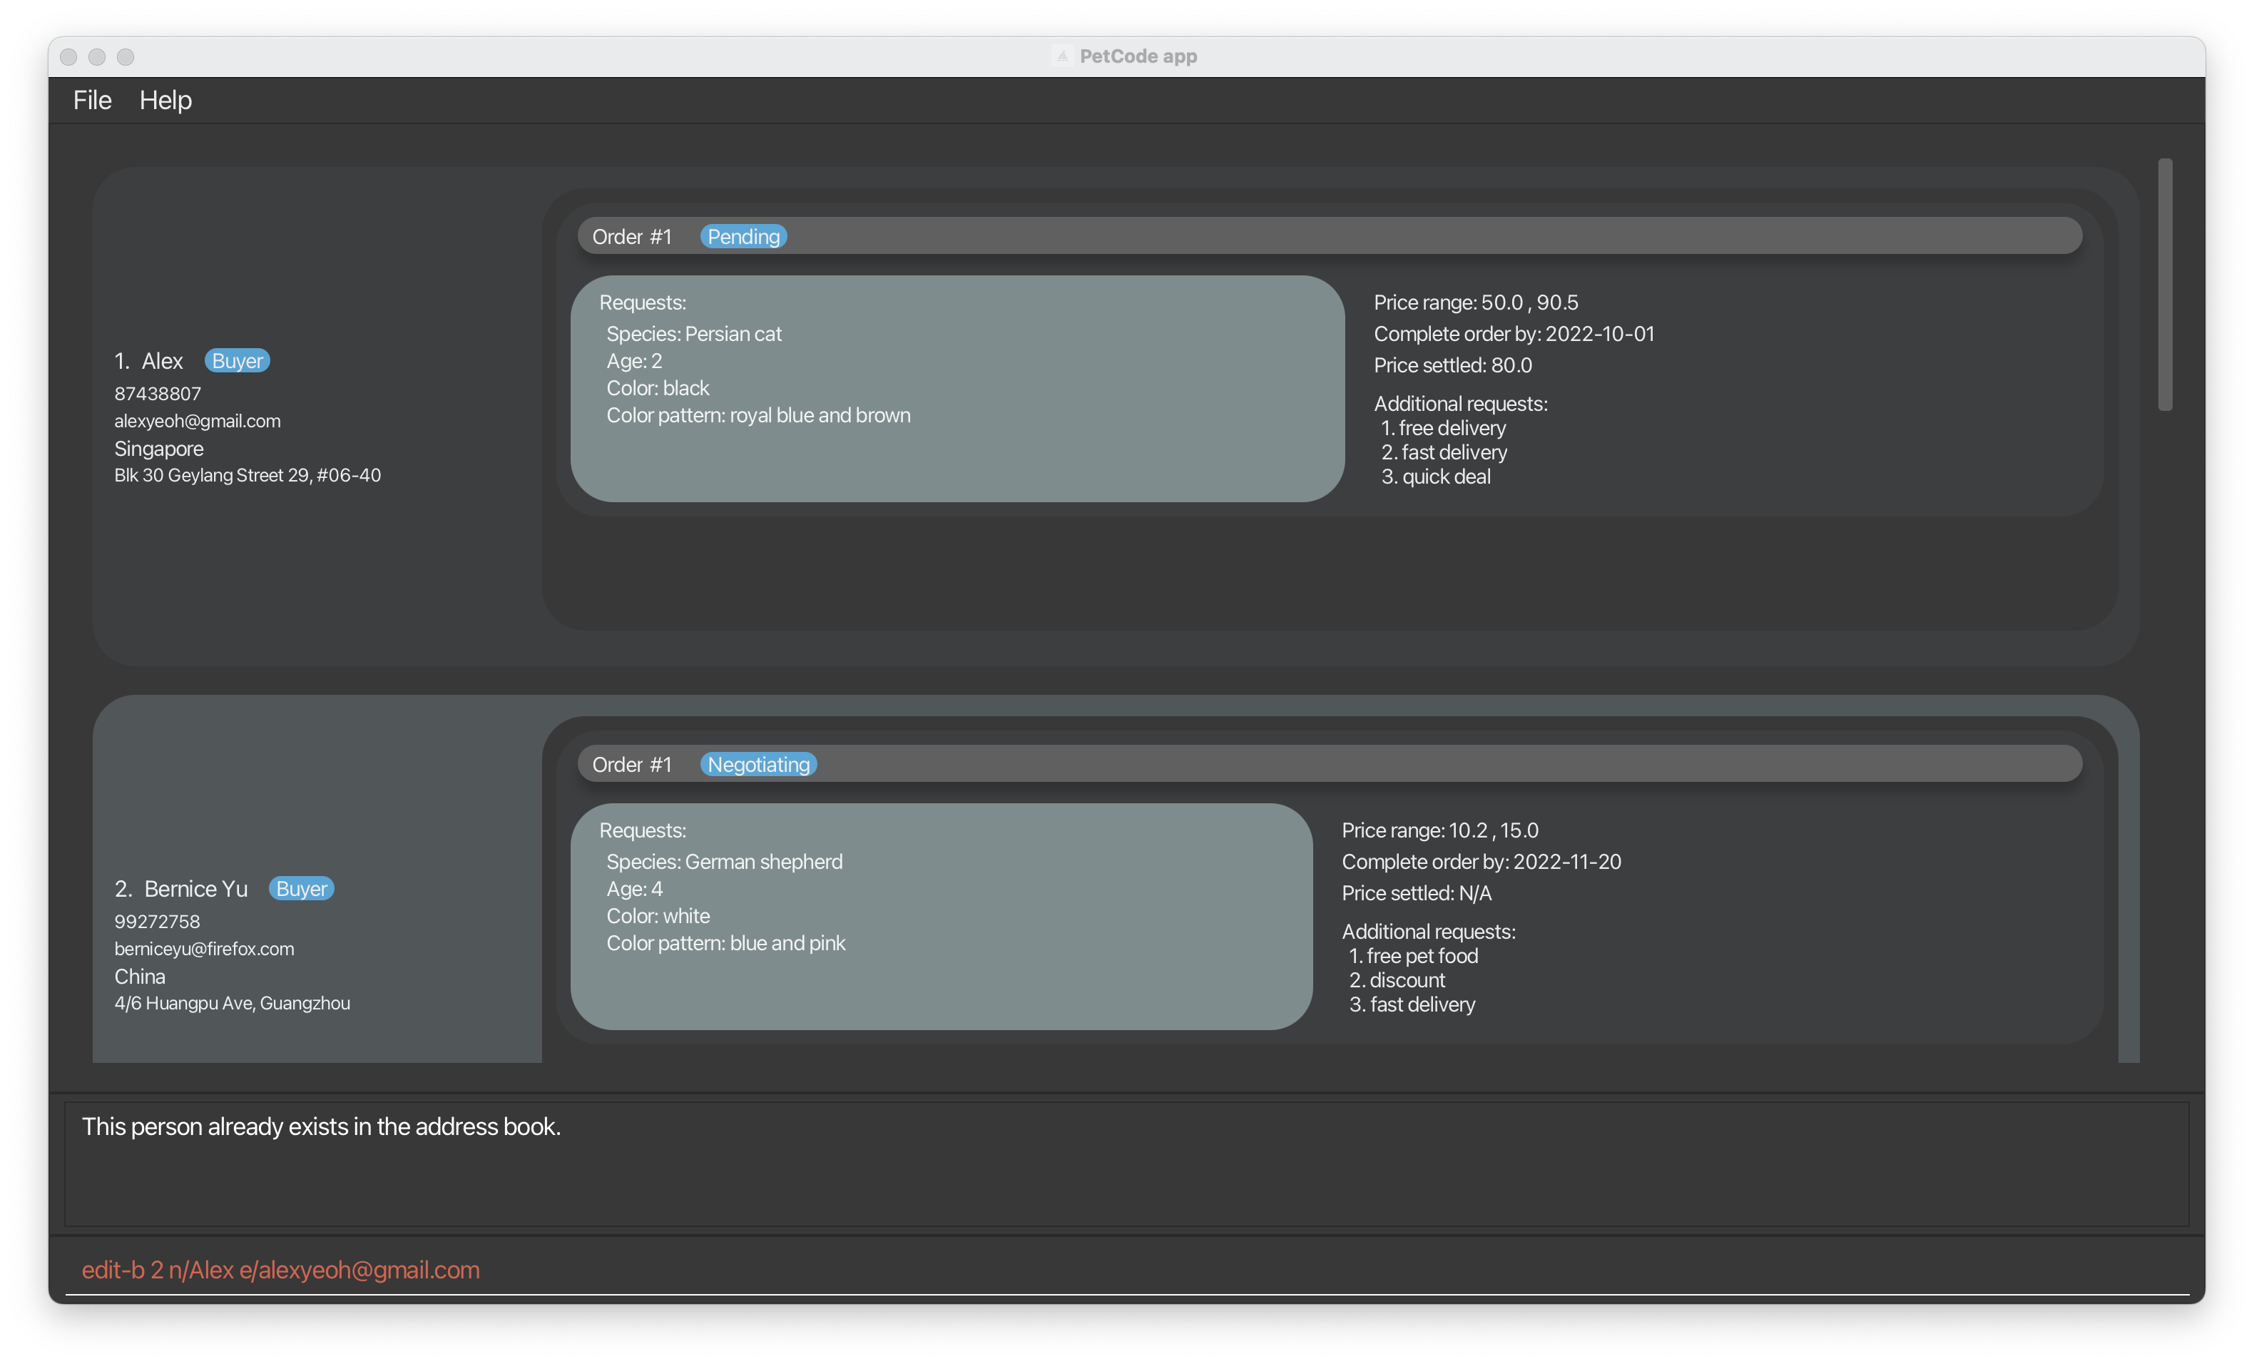Click the Buyer tag next to Bernice Yu
The height and width of the screenshot is (1364, 2254).
(301, 889)
